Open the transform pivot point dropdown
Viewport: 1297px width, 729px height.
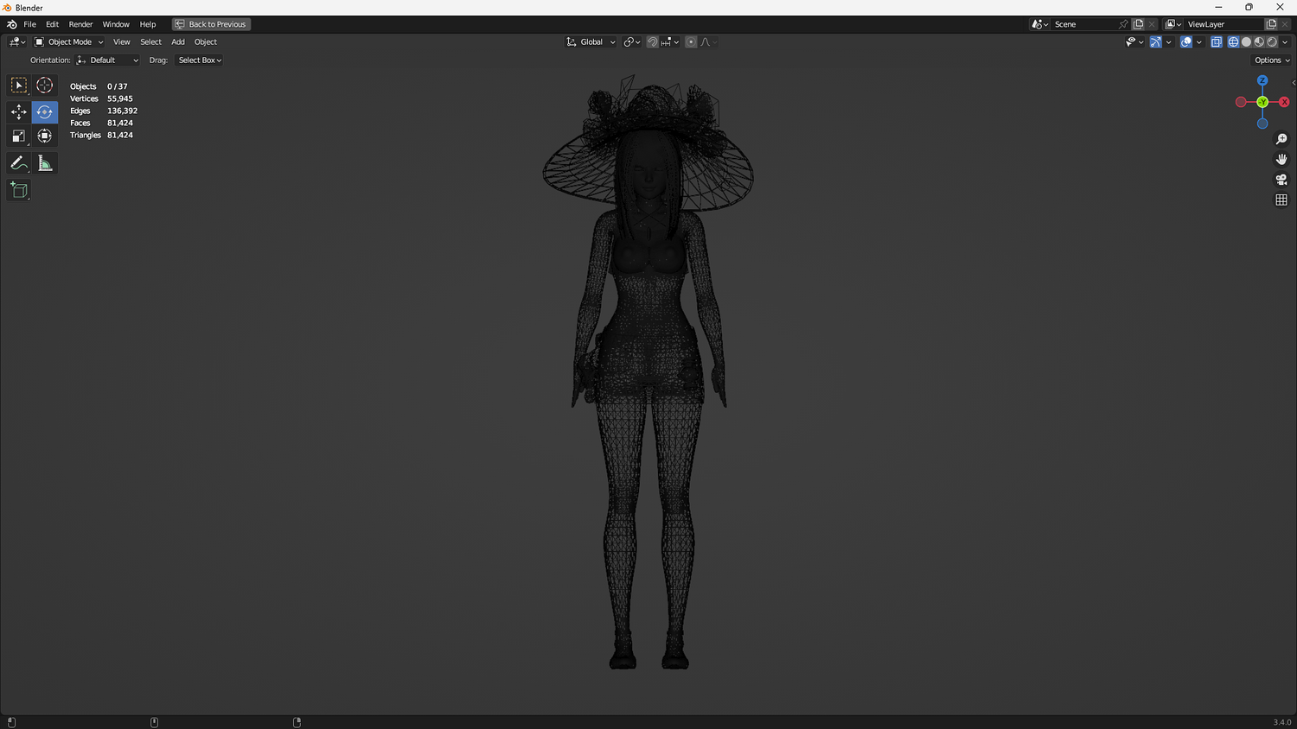632,42
